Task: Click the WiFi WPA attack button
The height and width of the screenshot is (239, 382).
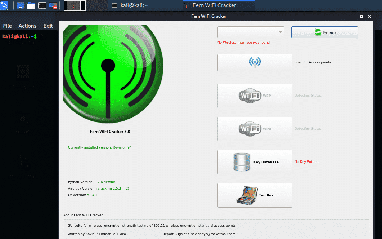Action: [255, 129]
